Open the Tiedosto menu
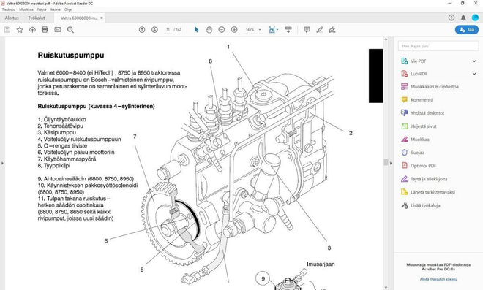The width and height of the screenshot is (483, 290). pyautogui.click(x=9, y=9)
